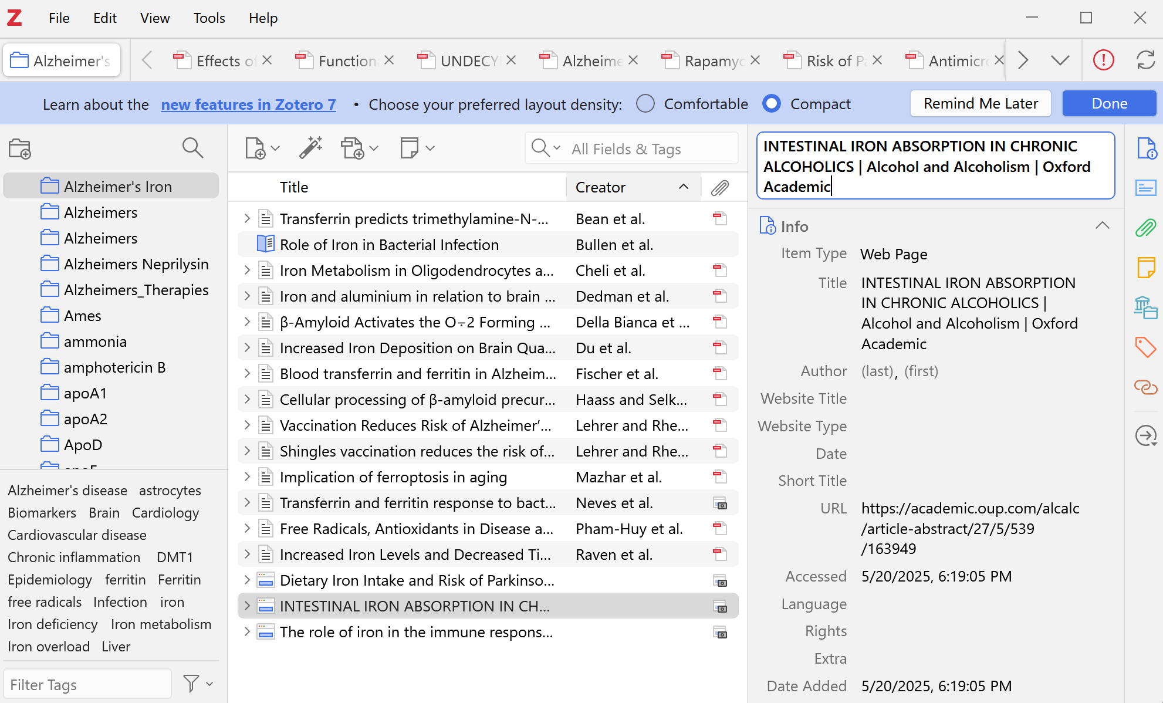
Task: Open the Tools menu
Action: (209, 18)
